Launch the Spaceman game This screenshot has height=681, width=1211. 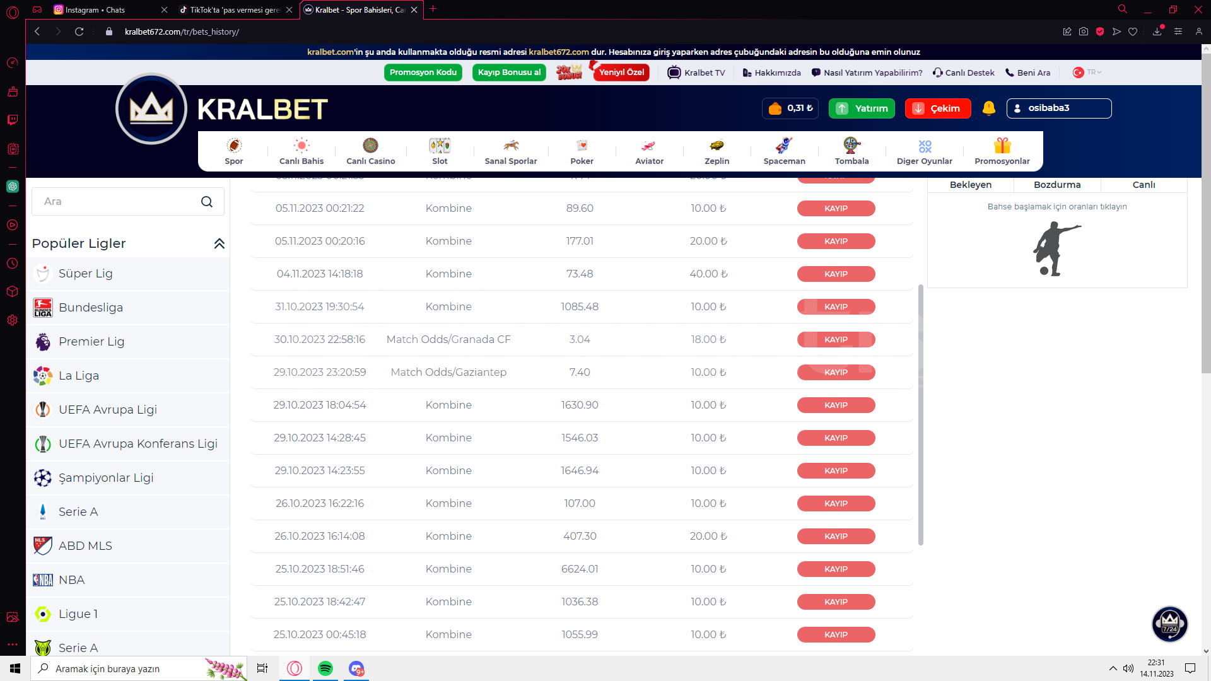pos(784,151)
